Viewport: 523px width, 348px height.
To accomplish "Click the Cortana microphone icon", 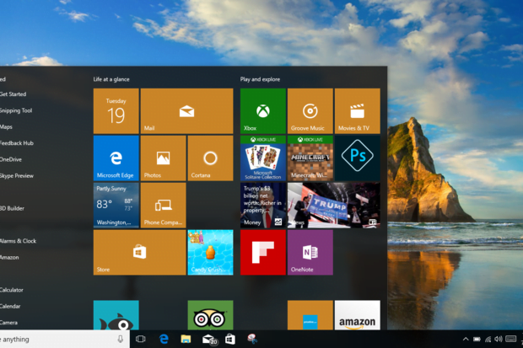I will tap(121, 339).
